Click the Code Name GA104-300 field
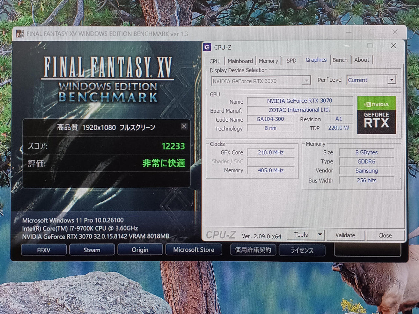This screenshot has height=314, width=419. point(270,119)
